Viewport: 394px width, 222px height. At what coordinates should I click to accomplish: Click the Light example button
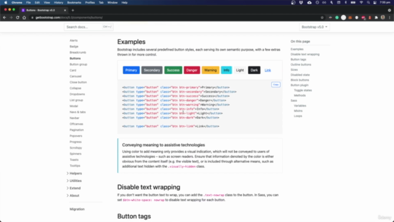(x=239, y=70)
